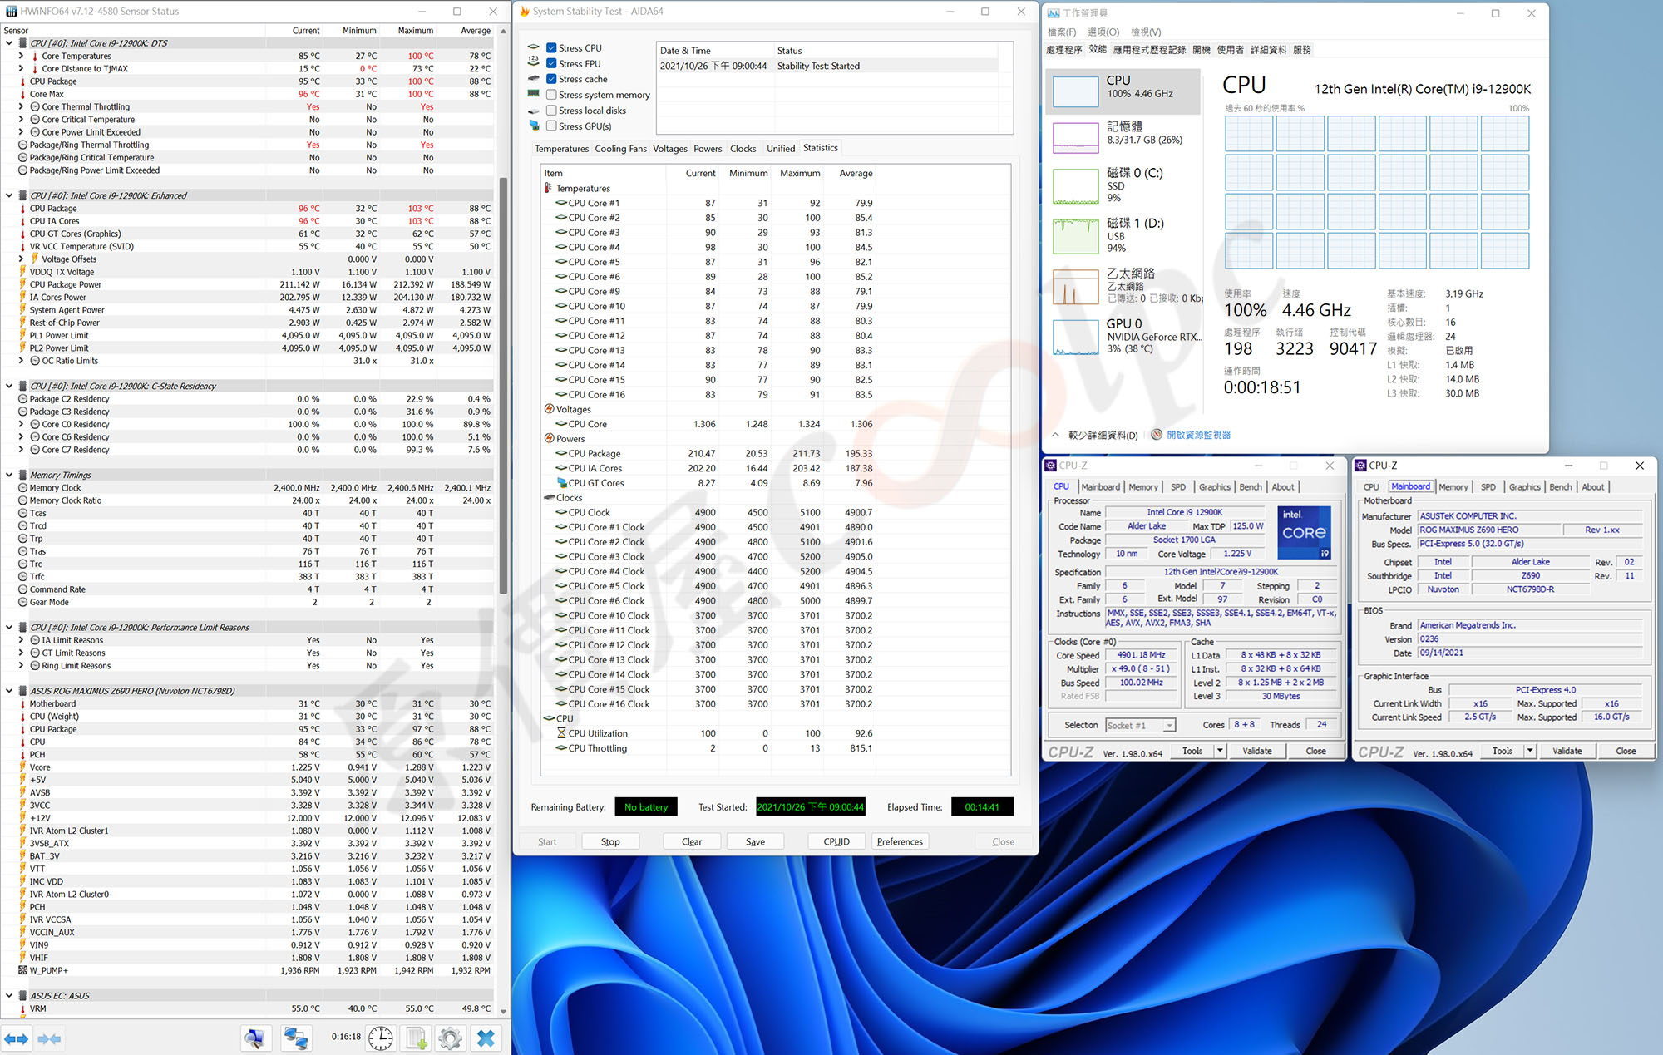Viewport: 1663px width, 1055px height.
Task: Expand IA Limit Reasons row
Action: [22, 640]
